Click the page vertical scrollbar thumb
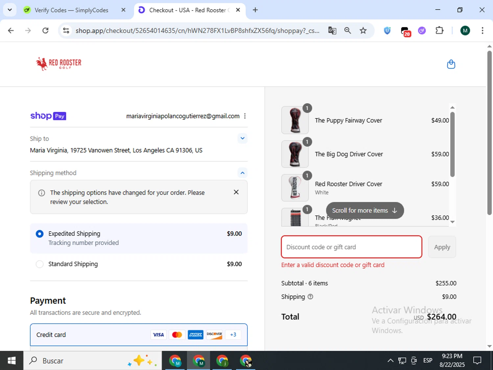 click(489, 133)
